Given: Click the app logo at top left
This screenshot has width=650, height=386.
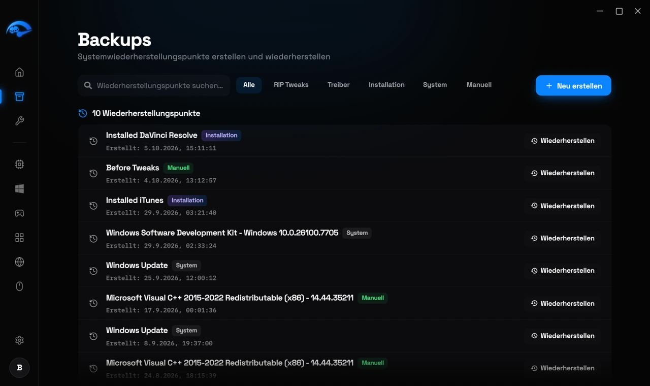Looking at the screenshot, I should click(x=19, y=29).
